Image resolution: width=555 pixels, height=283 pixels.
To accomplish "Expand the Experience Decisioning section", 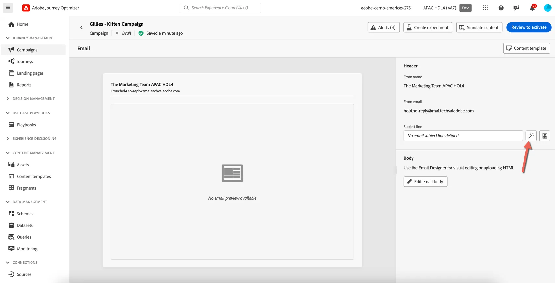I will click(x=31, y=139).
